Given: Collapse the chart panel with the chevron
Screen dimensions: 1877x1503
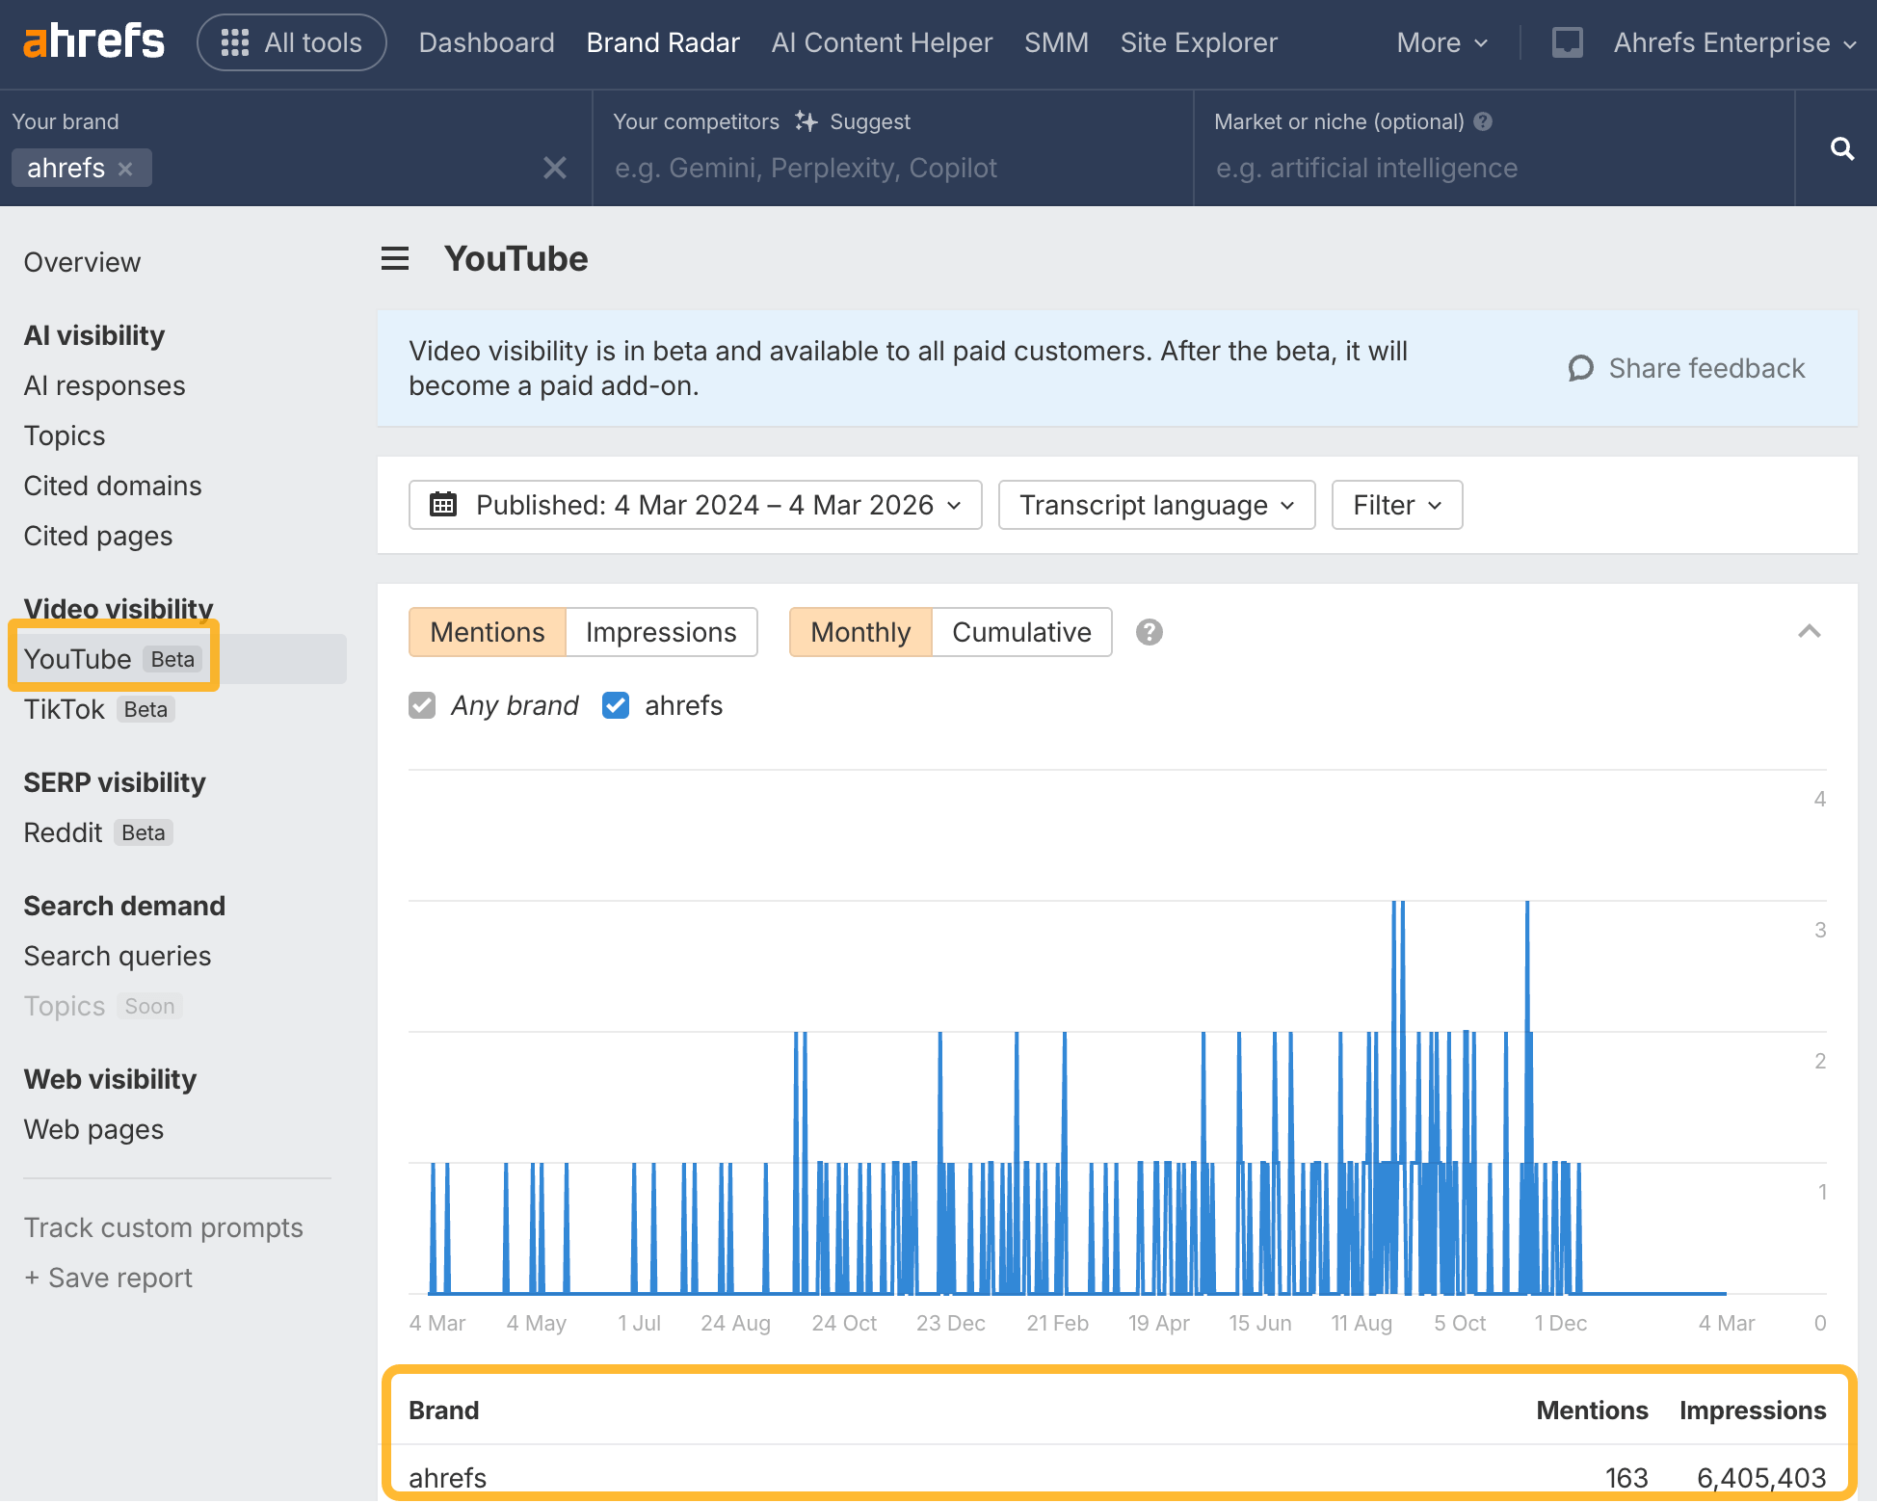Looking at the screenshot, I should (x=1810, y=632).
